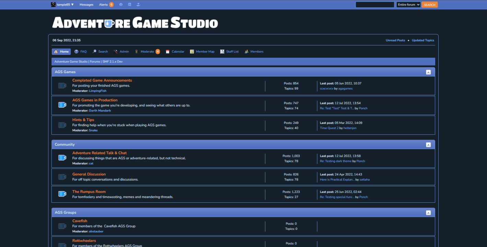Open the Re: Testing dark theme post

point(336,161)
